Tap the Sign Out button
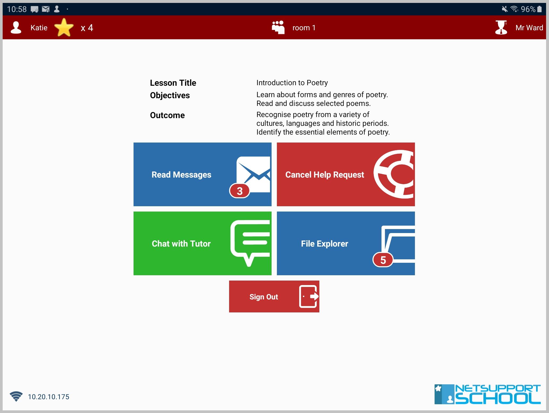Viewport: 549px width, 413px height. point(274,296)
